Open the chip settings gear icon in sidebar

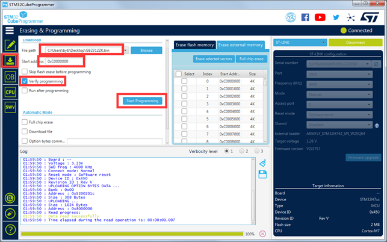pyautogui.click(x=10, y=198)
